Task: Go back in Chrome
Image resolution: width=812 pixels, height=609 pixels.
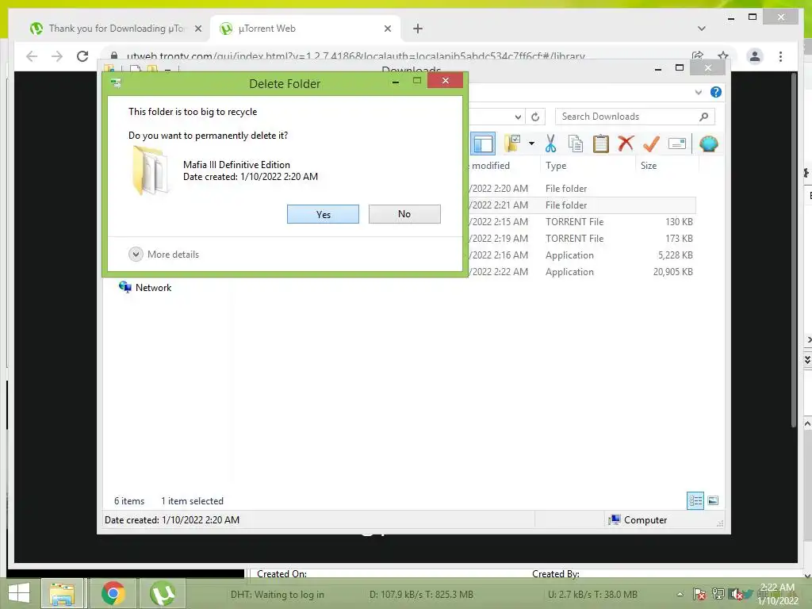Action: (x=32, y=56)
